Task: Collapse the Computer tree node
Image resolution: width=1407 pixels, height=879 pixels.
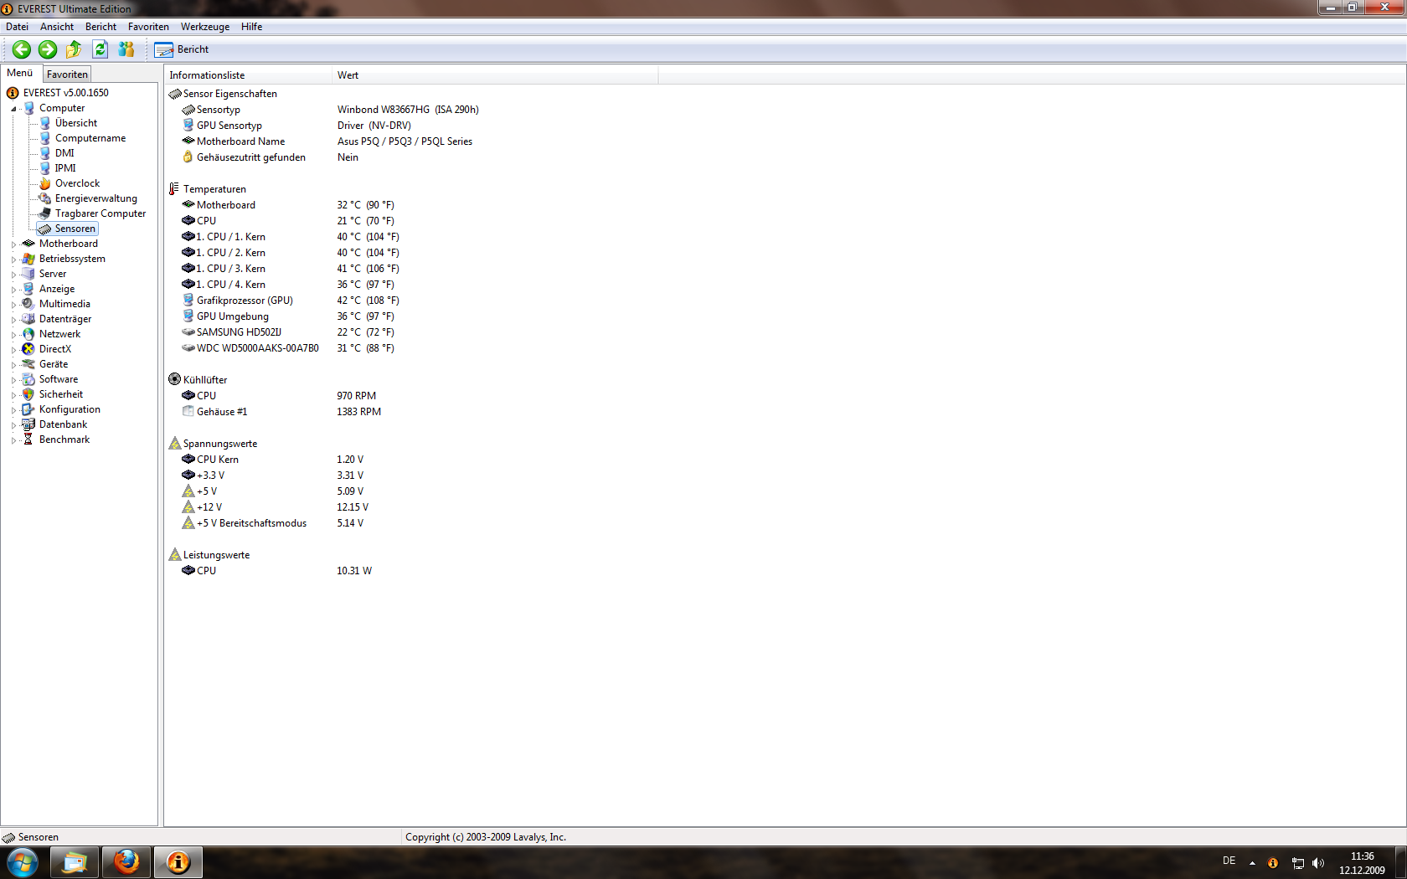Action: coord(13,109)
